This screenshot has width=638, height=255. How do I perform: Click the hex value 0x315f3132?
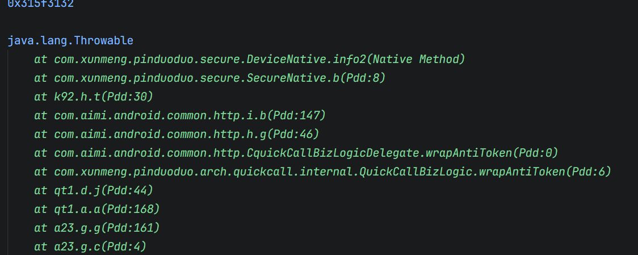[x=41, y=4]
